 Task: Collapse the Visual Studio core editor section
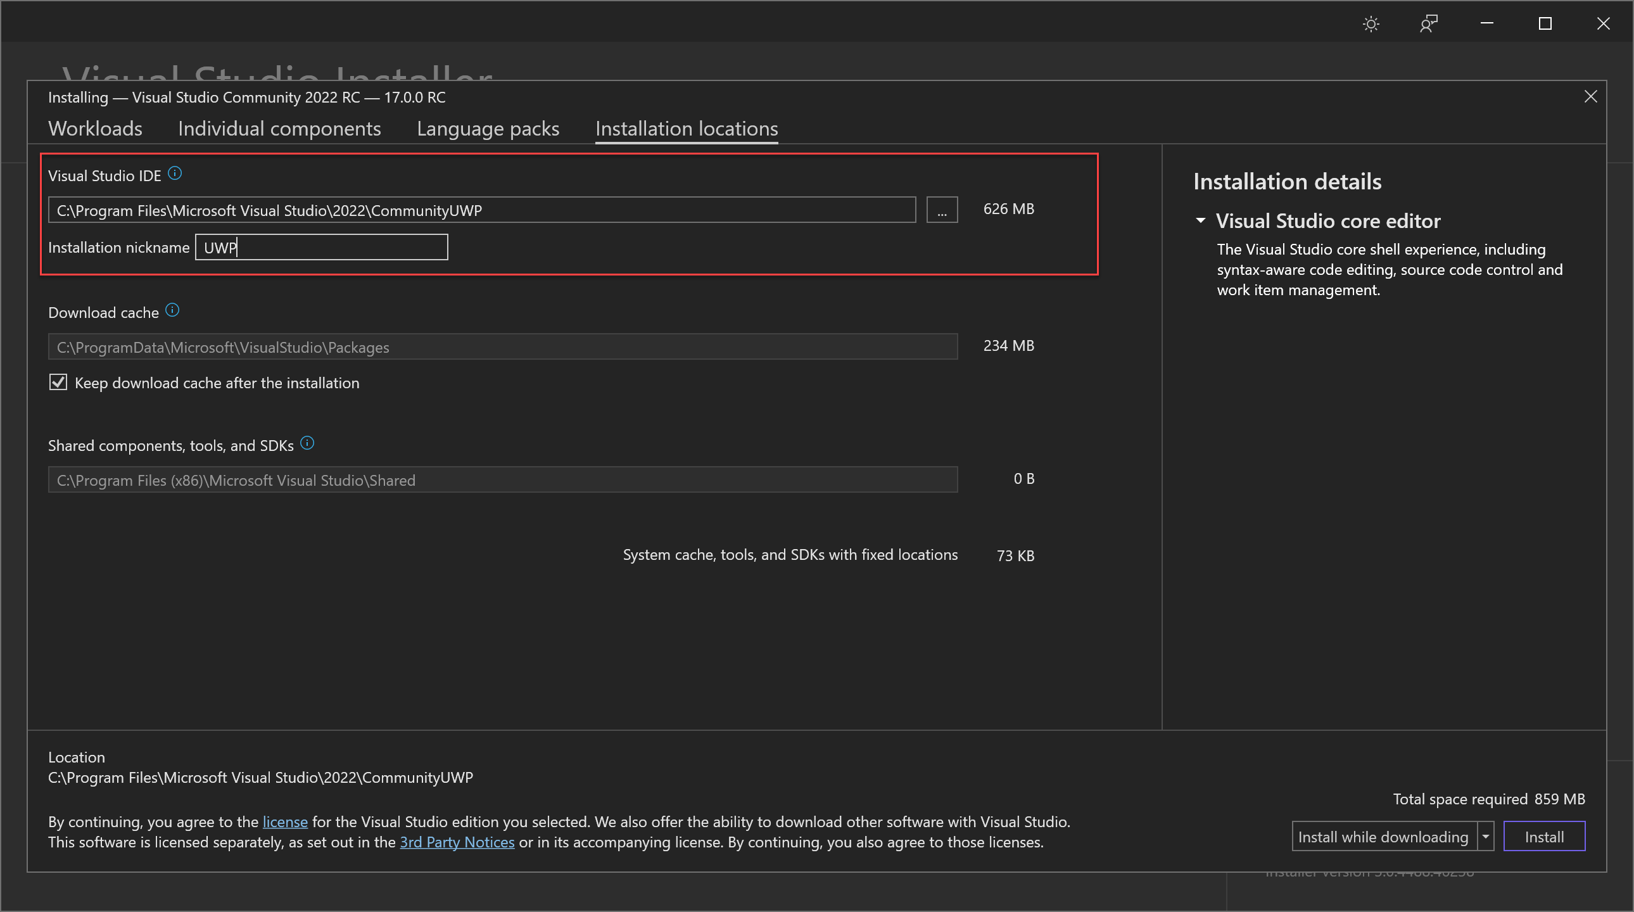(x=1200, y=220)
